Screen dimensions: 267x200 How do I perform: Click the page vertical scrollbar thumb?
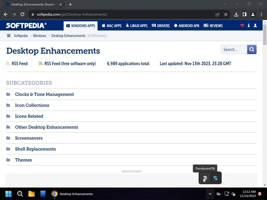click(x=265, y=35)
